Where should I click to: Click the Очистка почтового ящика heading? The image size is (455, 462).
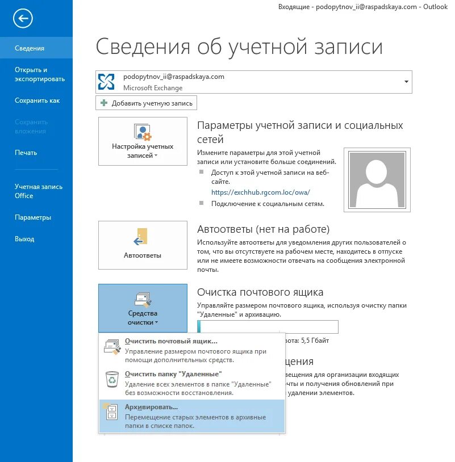[260, 292]
